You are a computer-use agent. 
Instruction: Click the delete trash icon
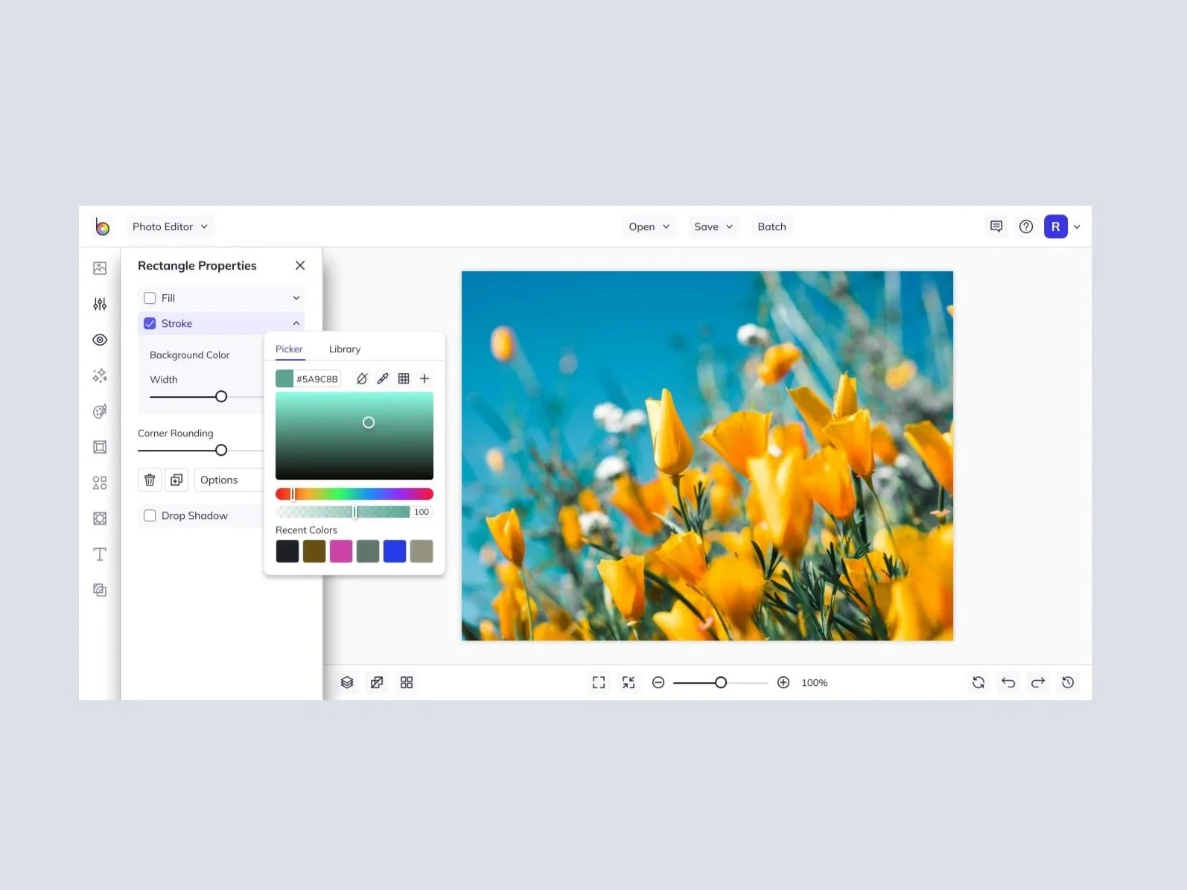coord(150,480)
